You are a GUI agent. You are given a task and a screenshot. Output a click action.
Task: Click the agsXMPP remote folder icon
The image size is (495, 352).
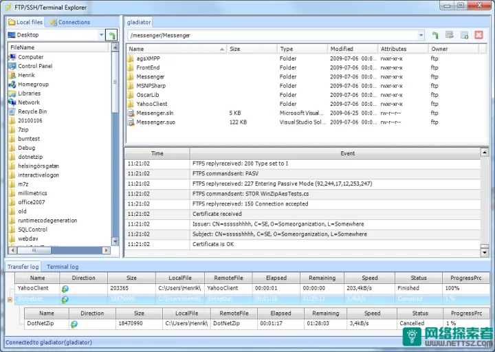coord(131,58)
